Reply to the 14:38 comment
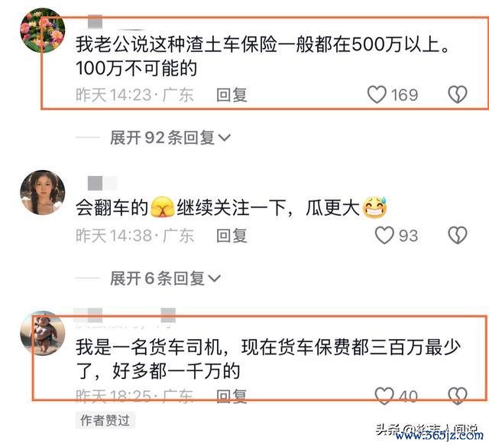 [x=232, y=236]
